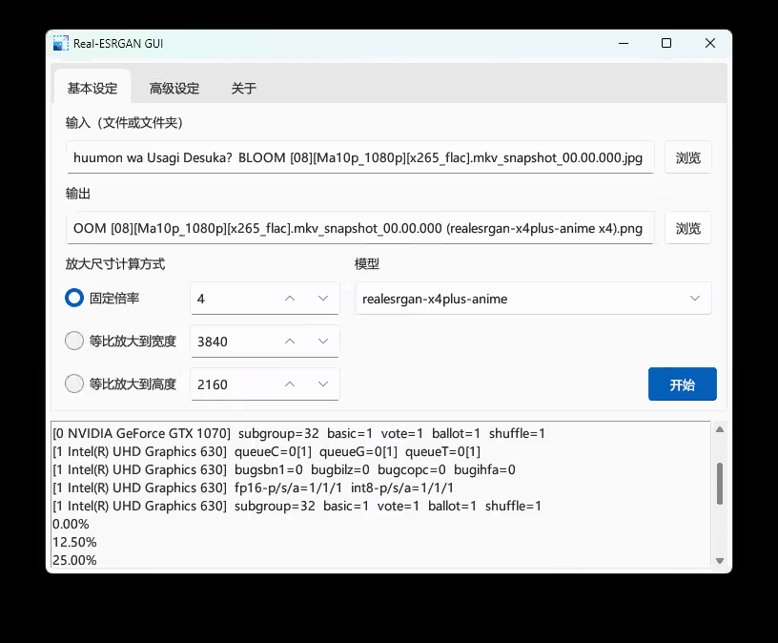Enable 等比放大到宽度 scaling mode

coord(73,341)
